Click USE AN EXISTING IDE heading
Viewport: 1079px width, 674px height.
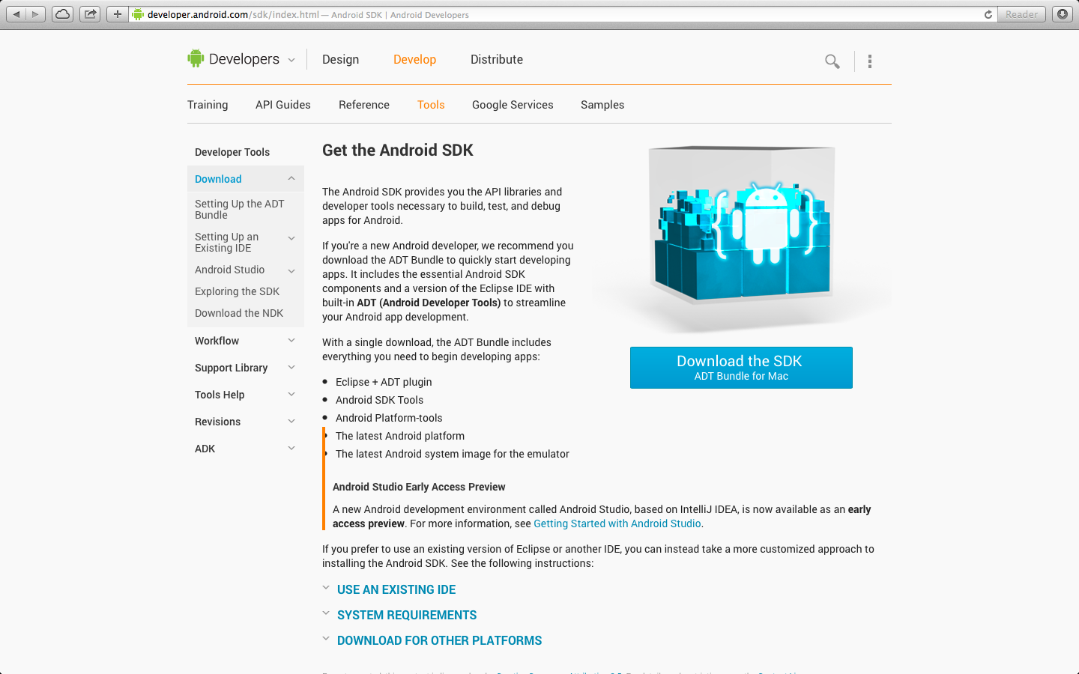coord(396,589)
